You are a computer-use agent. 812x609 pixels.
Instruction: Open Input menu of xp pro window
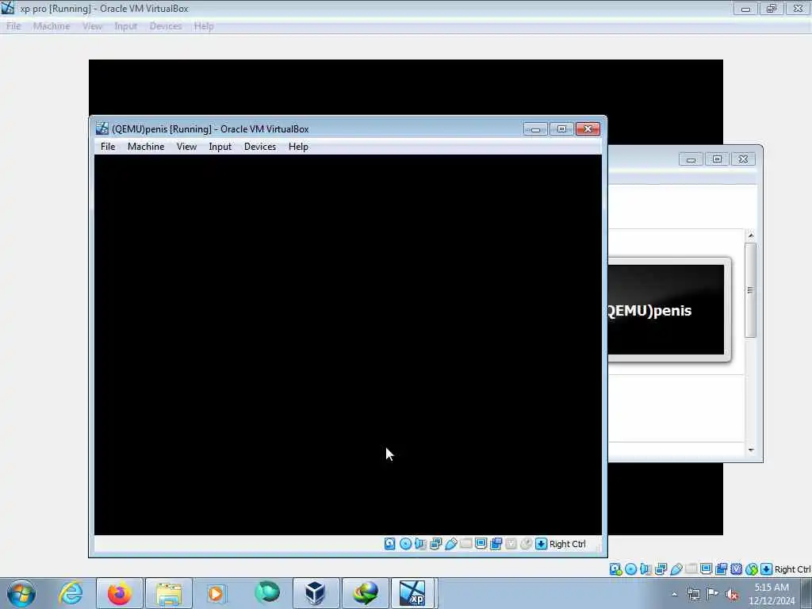click(x=126, y=26)
